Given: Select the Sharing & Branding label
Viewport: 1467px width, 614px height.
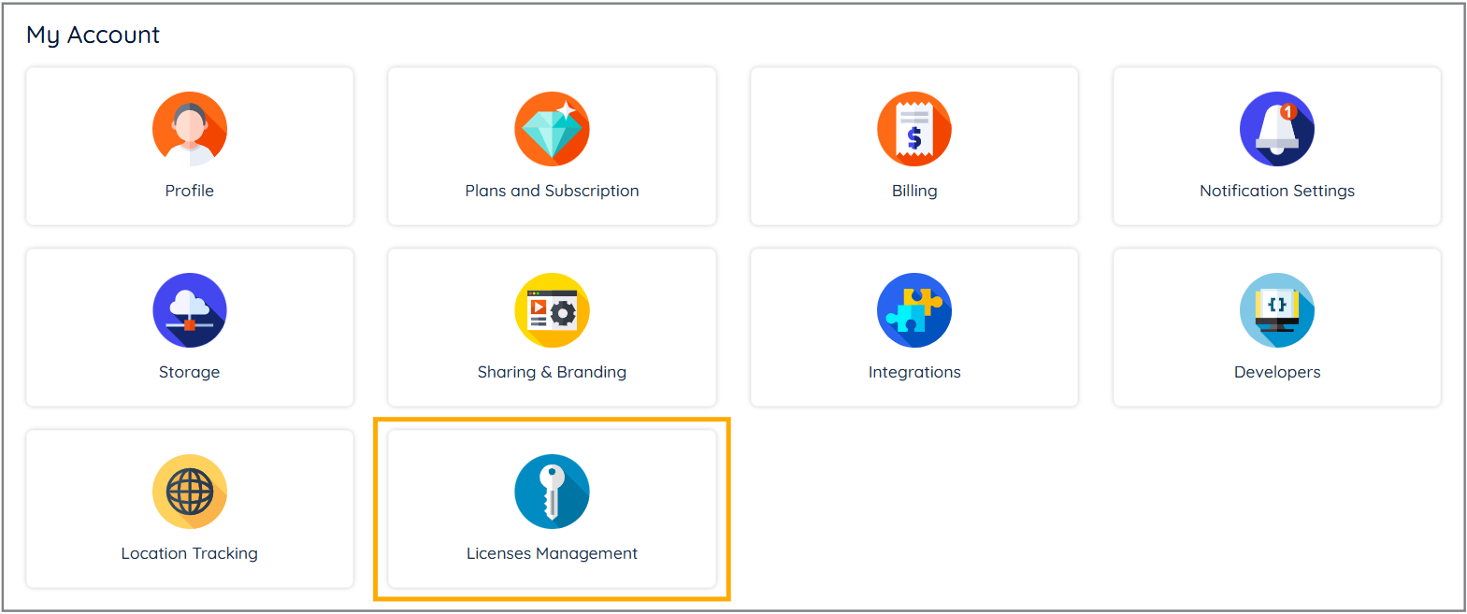Looking at the screenshot, I should click(x=552, y=372).
